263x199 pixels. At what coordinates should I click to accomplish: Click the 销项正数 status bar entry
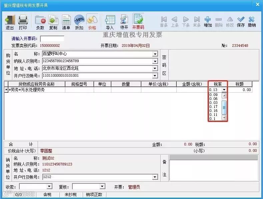pos(94,194)
